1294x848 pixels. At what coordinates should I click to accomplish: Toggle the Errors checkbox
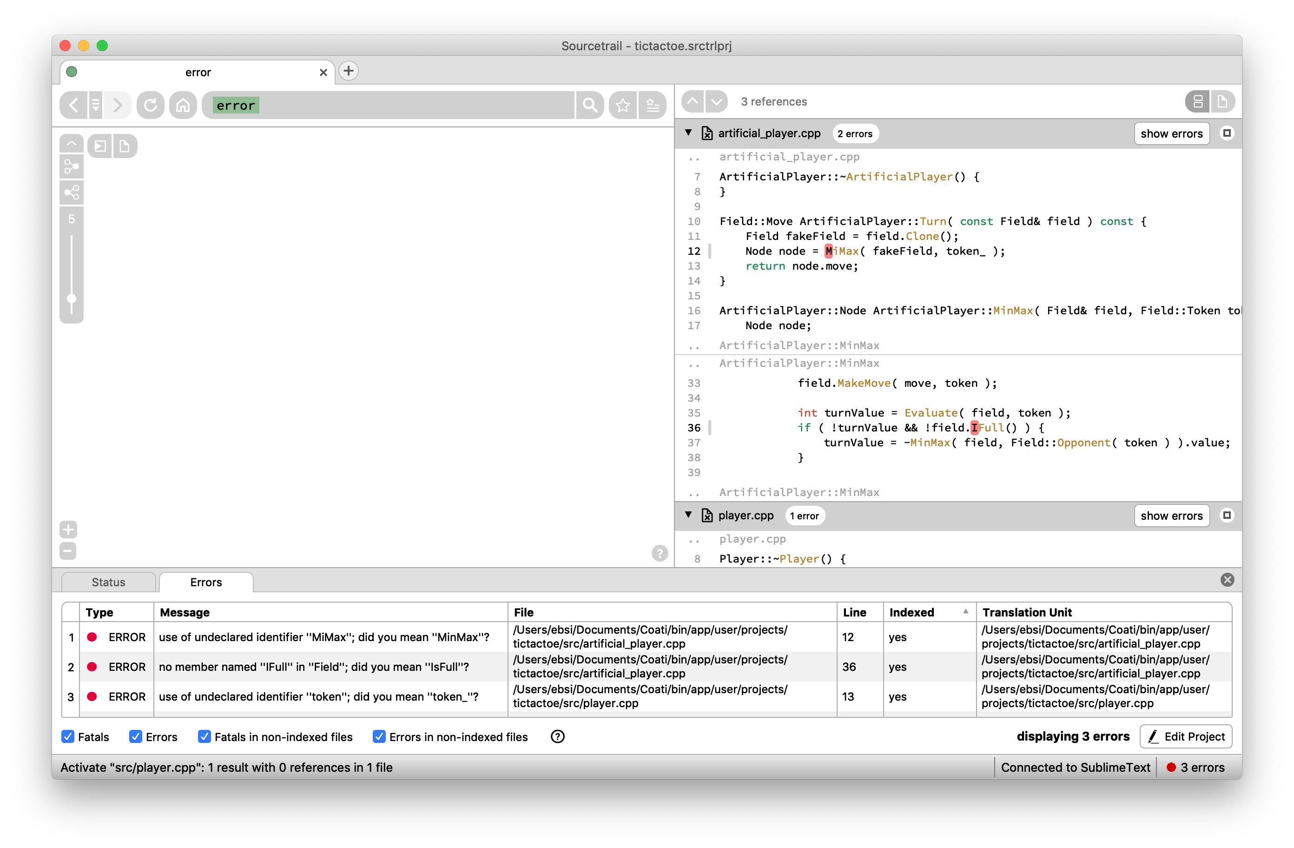point(135,736)
